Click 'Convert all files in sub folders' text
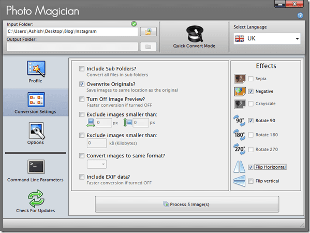This screenshot has height=233, width=310. click(117, 75)
